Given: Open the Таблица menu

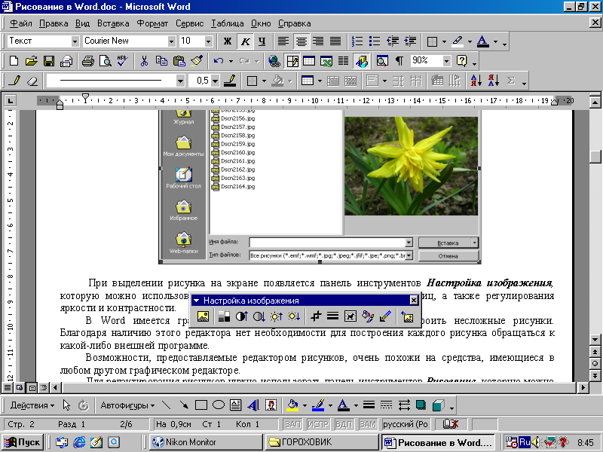Looking at the screenshot, I should 228,23.
